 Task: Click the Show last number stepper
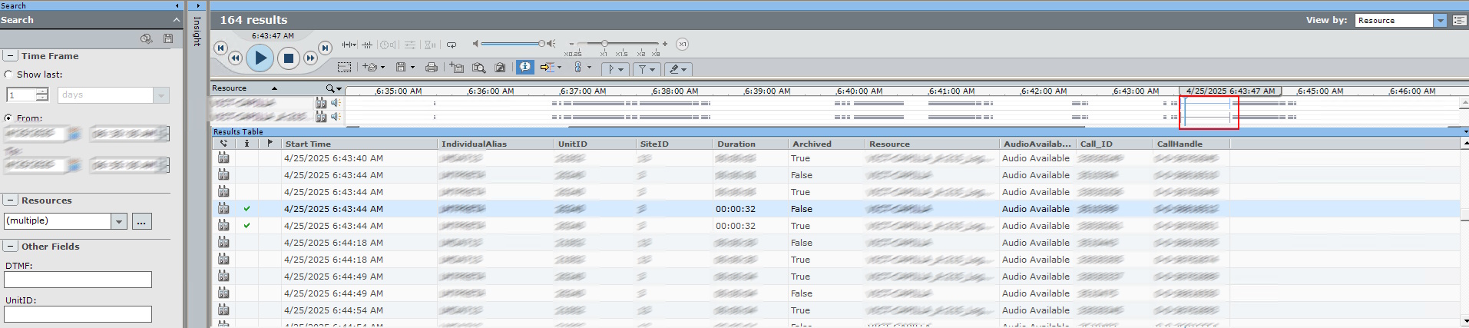(42, 95)
